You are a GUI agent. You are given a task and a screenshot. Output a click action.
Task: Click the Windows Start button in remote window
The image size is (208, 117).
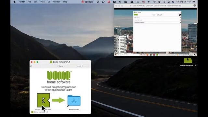[116, 55]
